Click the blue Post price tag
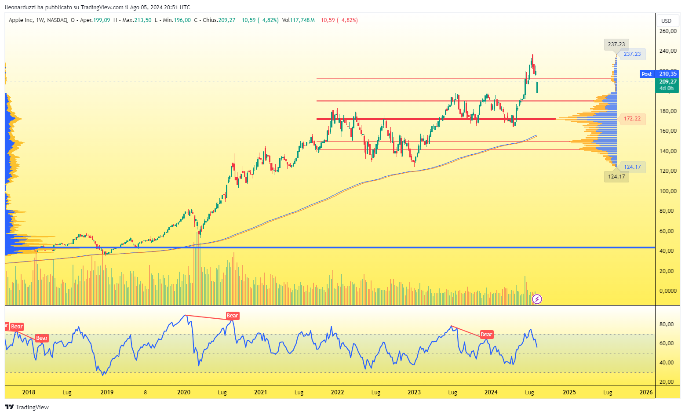 point(647,74)
